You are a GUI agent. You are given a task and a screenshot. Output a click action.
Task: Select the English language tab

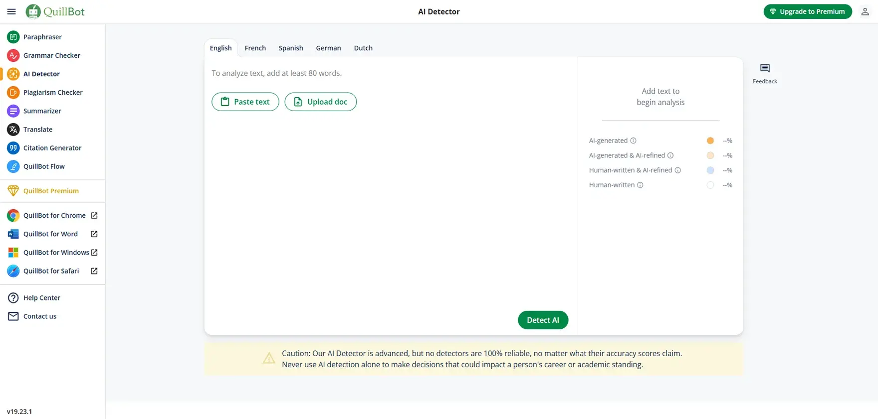coord(220,48)
